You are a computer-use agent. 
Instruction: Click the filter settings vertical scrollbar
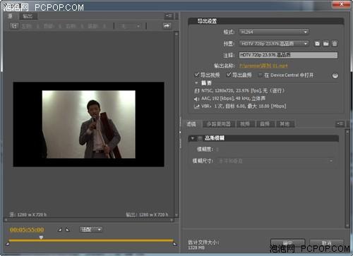[347, 178]
